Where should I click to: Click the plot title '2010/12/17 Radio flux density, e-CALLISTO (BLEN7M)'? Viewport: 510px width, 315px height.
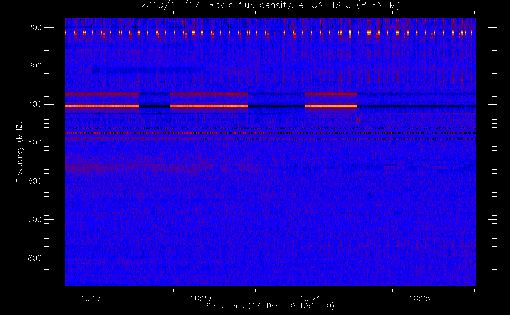(x=270, y=5)
